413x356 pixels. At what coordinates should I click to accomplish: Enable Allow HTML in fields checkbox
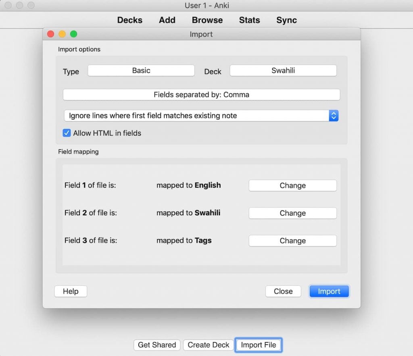(x=66, y=133)
